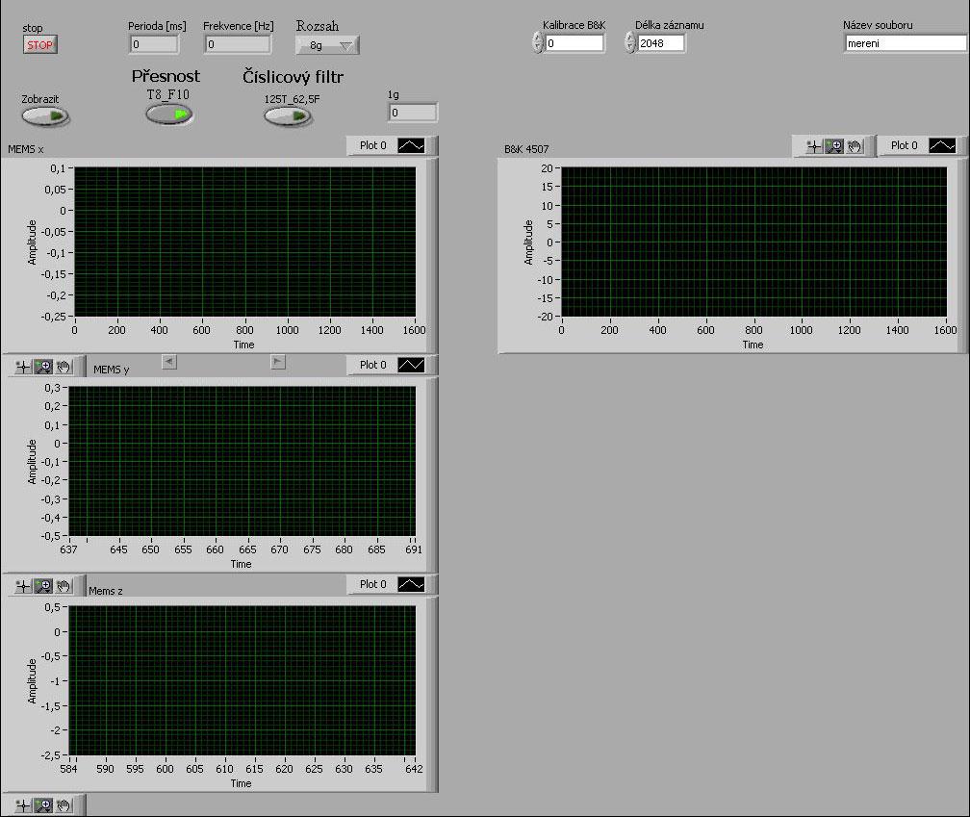Screen dimensions: 970x817
Task: Click the 642 x-axis end of Mems z graph
Action: [414, 769]
